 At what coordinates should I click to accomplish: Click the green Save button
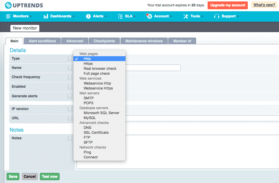pos(13,176)
